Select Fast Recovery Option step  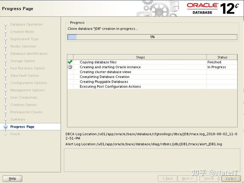coord(27,68)
